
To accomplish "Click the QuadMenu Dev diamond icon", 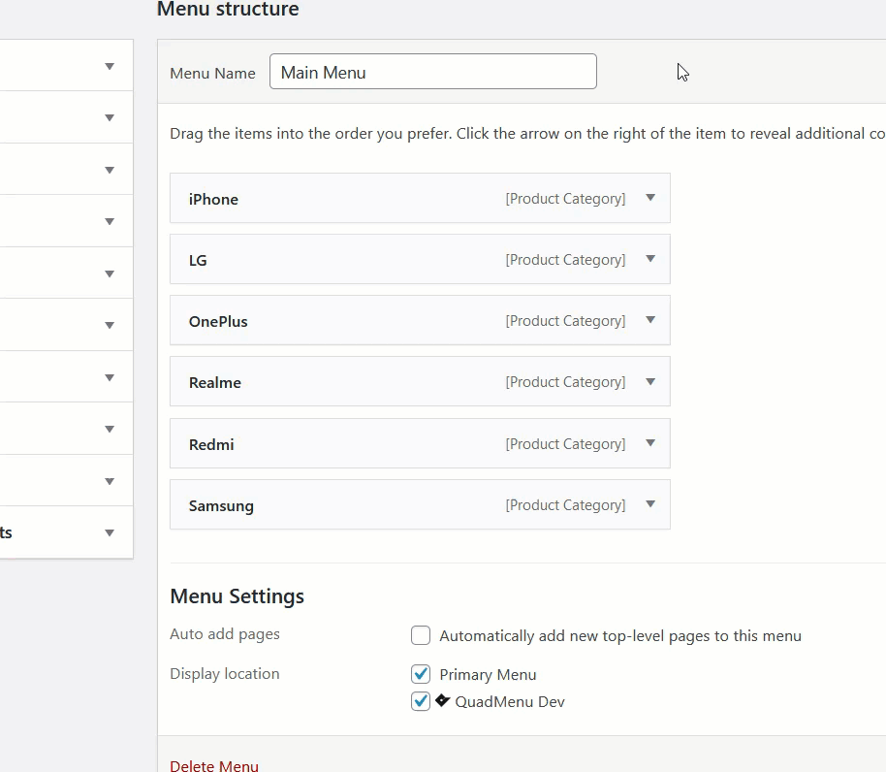I will pyautogui.click(x=443, y=700).
